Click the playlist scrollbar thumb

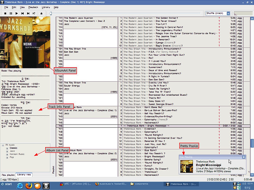tap(252, 143)
